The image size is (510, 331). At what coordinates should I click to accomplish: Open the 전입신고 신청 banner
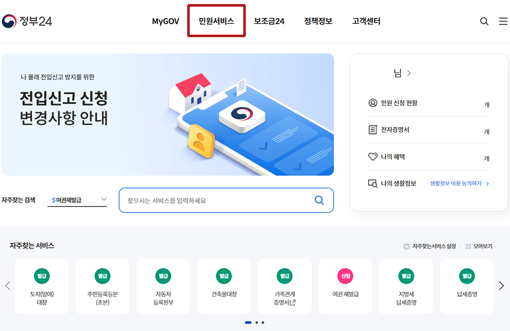point(167,115)
